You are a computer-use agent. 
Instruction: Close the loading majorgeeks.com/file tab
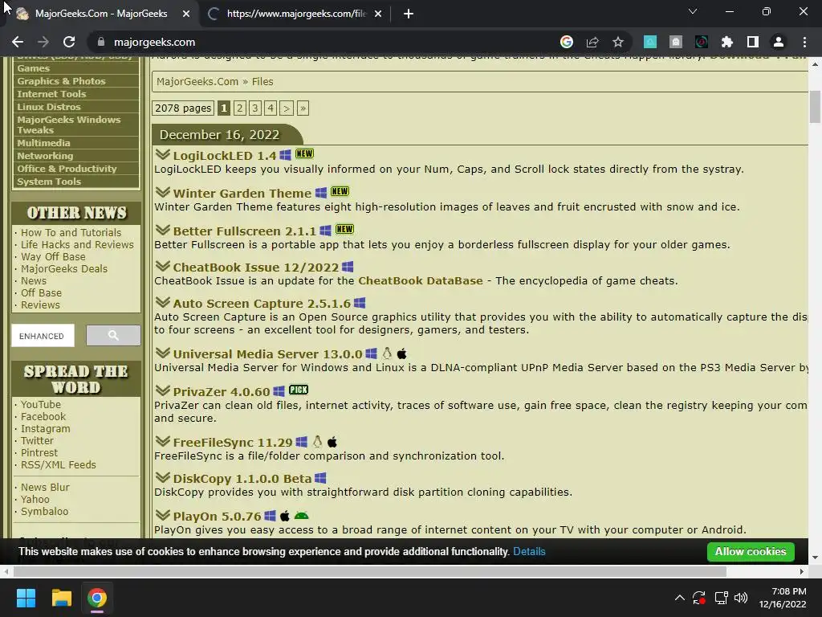(x=378, y=14)
